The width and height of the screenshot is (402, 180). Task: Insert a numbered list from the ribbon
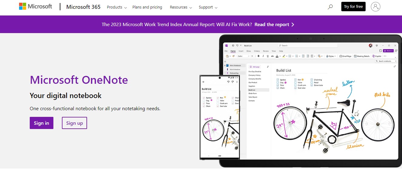(x=297, y=56)
